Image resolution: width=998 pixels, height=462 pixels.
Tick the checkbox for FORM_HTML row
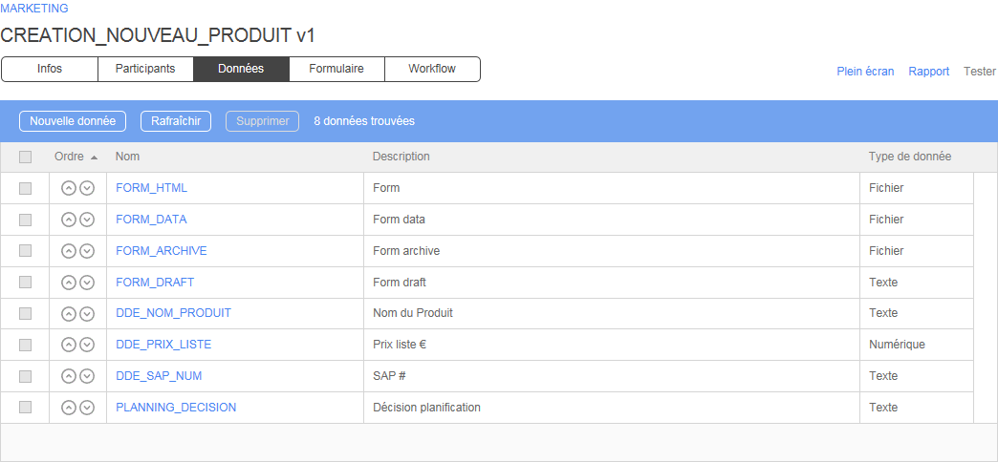[26, 188]
